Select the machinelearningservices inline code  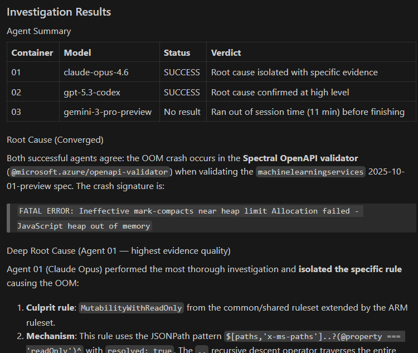coord(310,172)
